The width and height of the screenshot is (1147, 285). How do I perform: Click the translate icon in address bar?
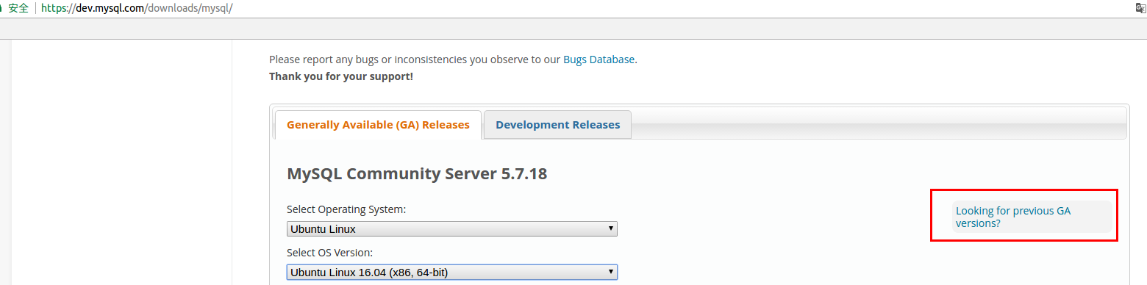click(1141, 8)
